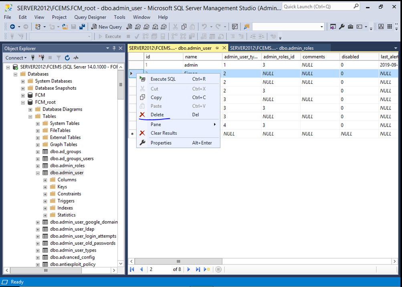Click the Save All toolbar icon

pyautogui.click(x=82, y=27)
